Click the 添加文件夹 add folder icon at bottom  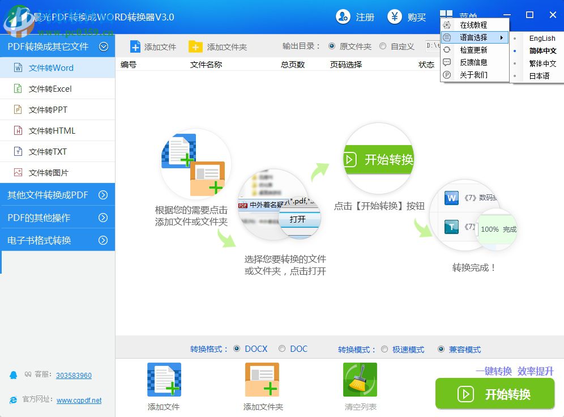coord(262,378)
